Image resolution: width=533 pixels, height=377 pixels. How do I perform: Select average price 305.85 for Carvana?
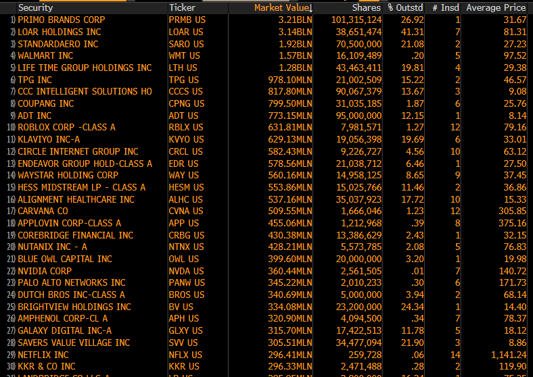pyautogui.click(x=513, y=211)
